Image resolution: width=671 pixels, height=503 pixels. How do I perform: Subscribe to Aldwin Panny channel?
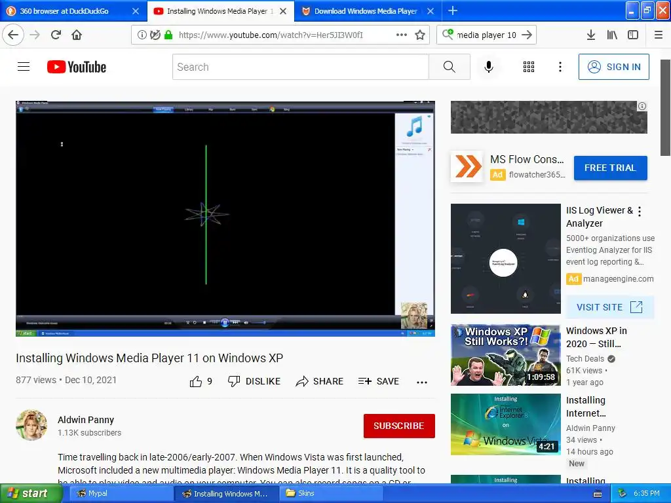(x=399, y=426)
